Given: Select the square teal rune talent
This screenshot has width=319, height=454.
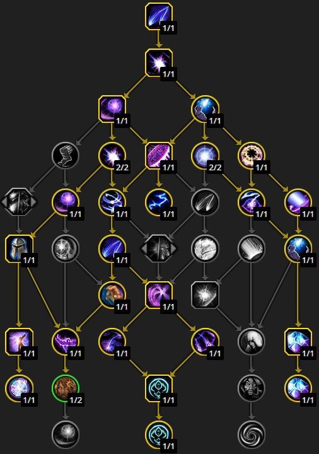Looking at the screenshot, I should (159, 388).
